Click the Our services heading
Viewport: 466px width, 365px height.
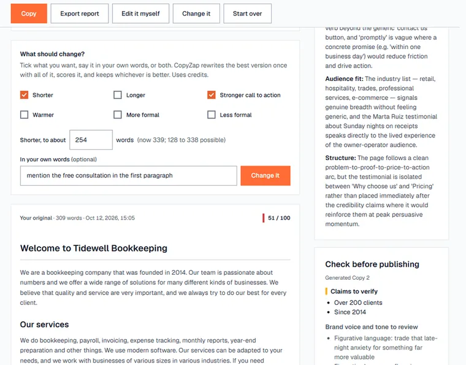click(x=44, y=325)
